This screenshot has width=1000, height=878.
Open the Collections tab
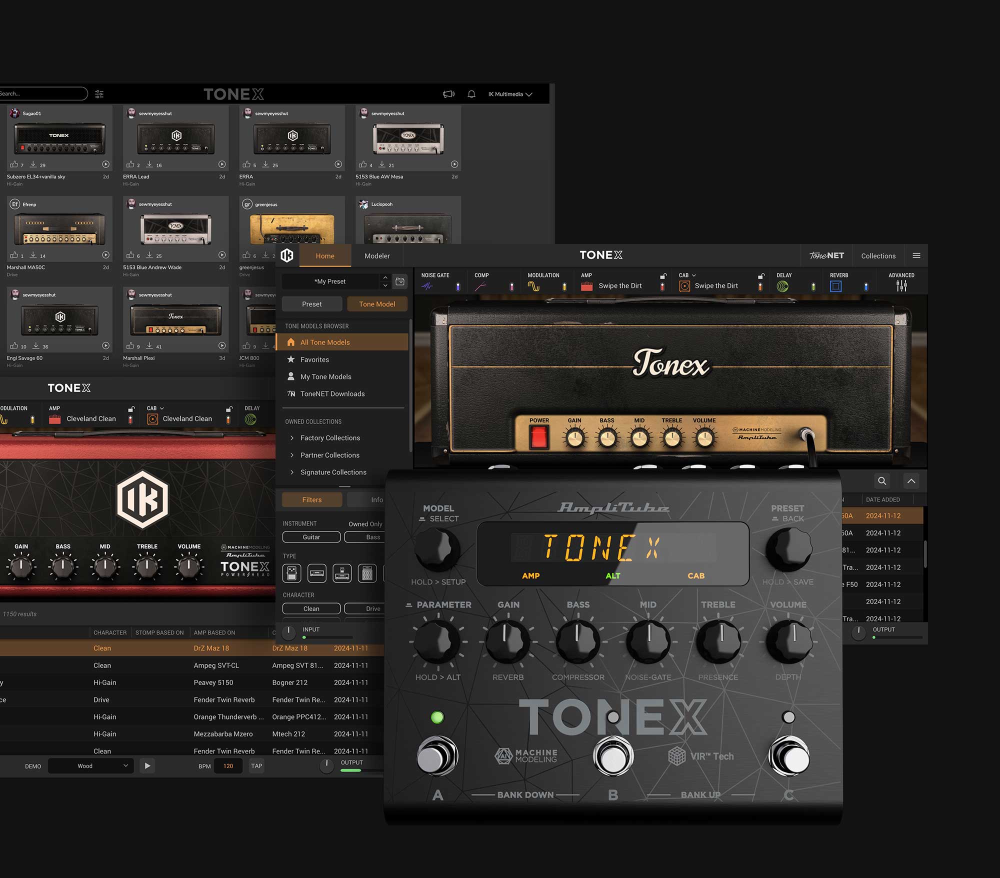[x=878, y=256]
